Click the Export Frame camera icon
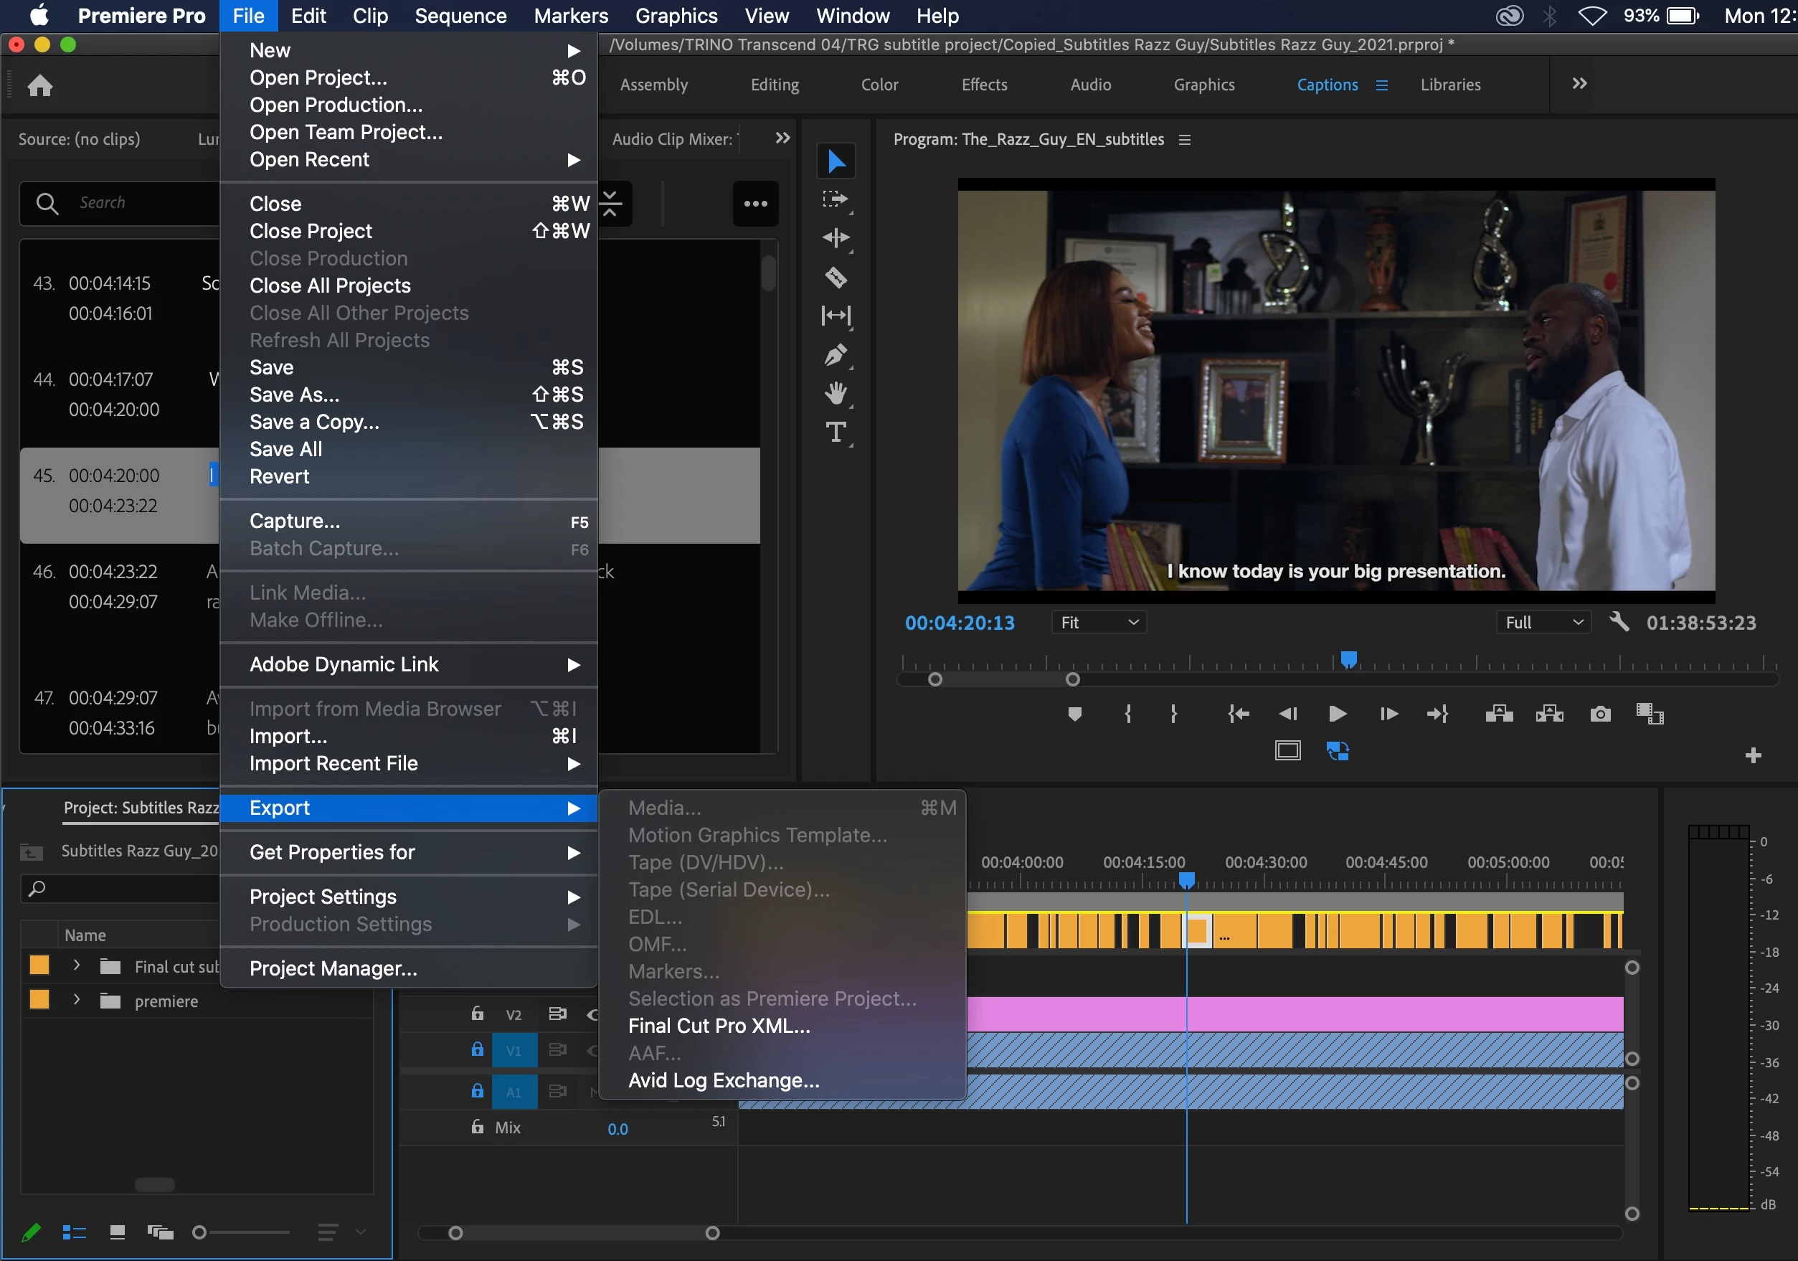This screenshot has width=1798, height=1261. coord(1600,714)
